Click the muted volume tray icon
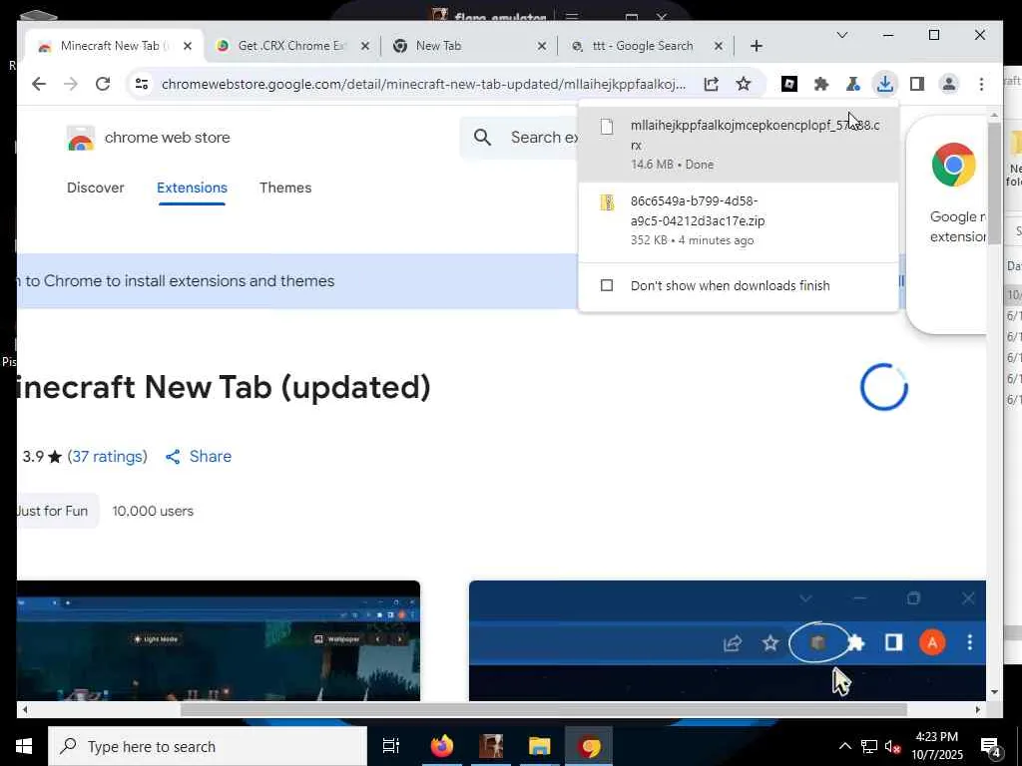The width and height of the screenshot is (1022, 766). pos(893,746)
